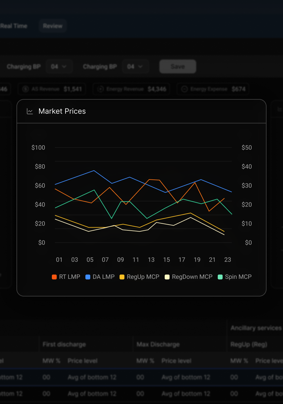Open the first Charging BP dropdown
The height and width of the screenshot is (404, 283).
pos(59,66)
